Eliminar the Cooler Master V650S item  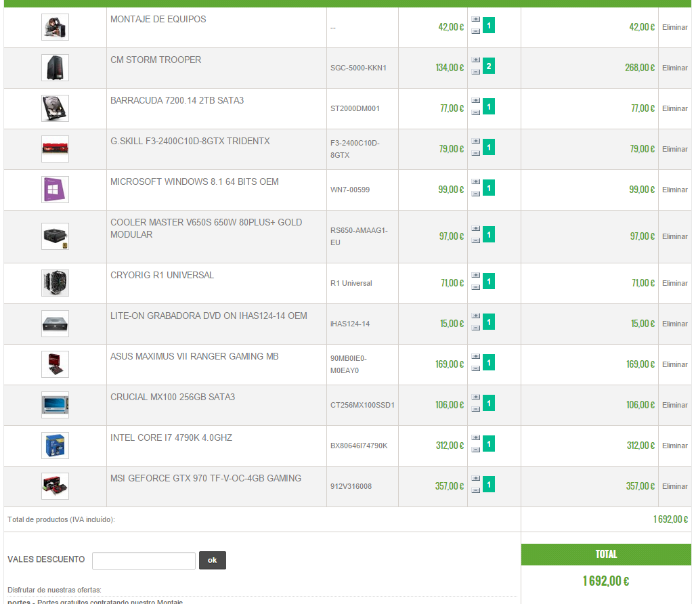[675, 236]
